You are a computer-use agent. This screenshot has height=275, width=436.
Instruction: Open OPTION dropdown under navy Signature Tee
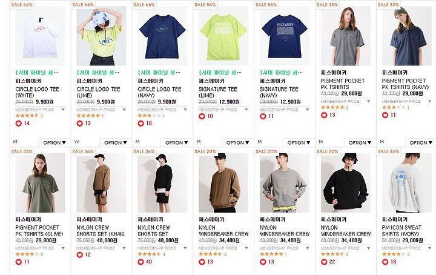[299, 142]
